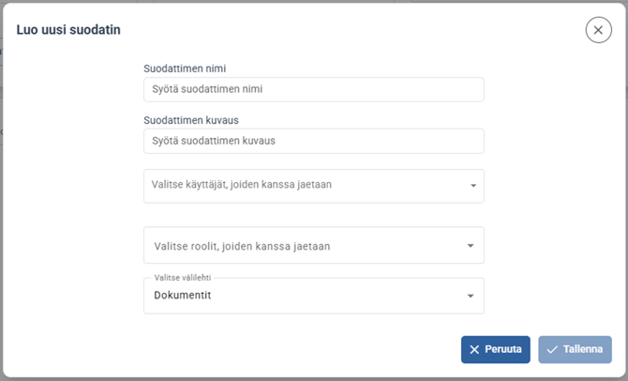Expand the user sharing dropdown arrow

click(472, 186)
